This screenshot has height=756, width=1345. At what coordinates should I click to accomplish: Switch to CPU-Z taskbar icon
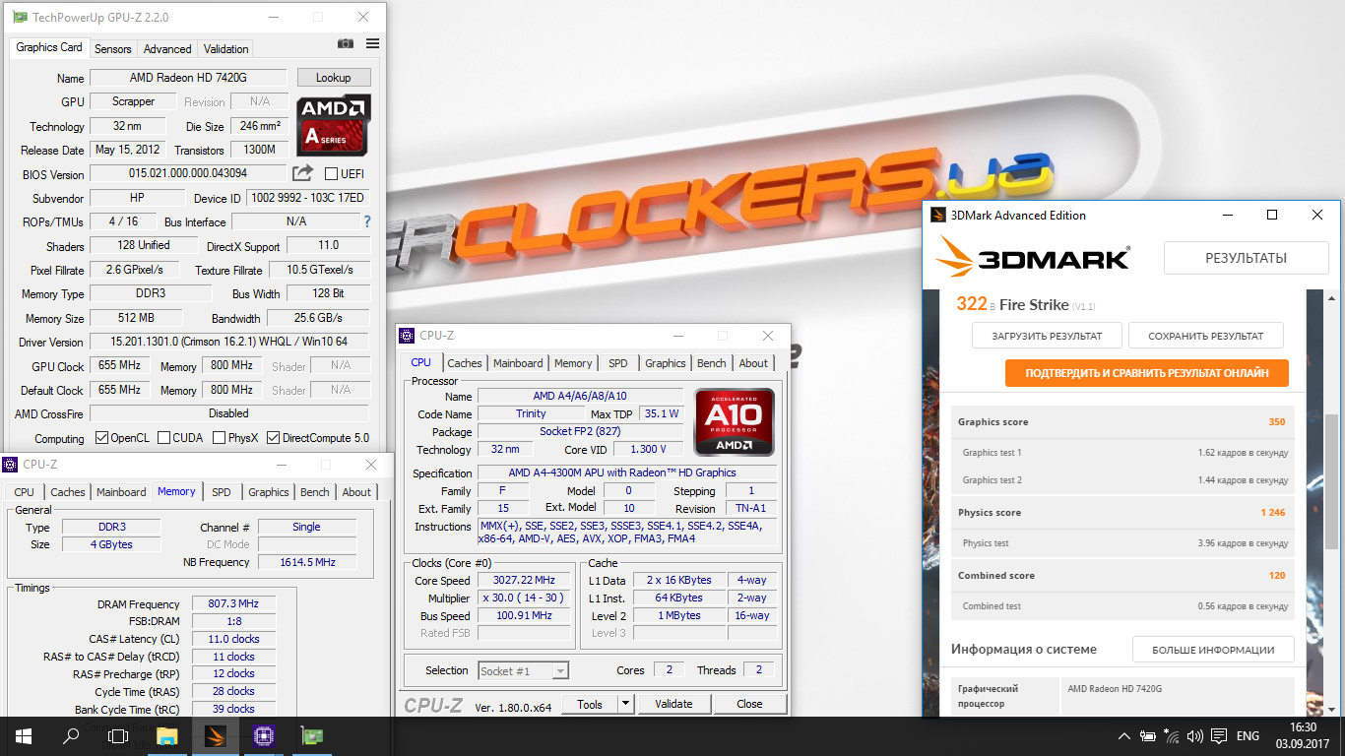263,735
